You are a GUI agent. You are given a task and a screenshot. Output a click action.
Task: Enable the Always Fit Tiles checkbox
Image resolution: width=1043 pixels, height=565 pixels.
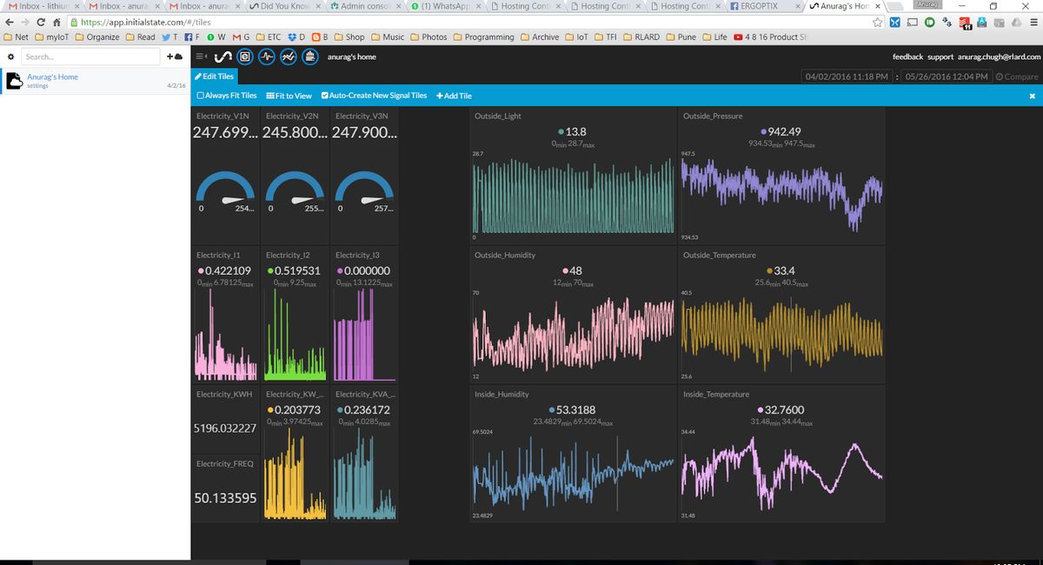[x=201, y=96]
